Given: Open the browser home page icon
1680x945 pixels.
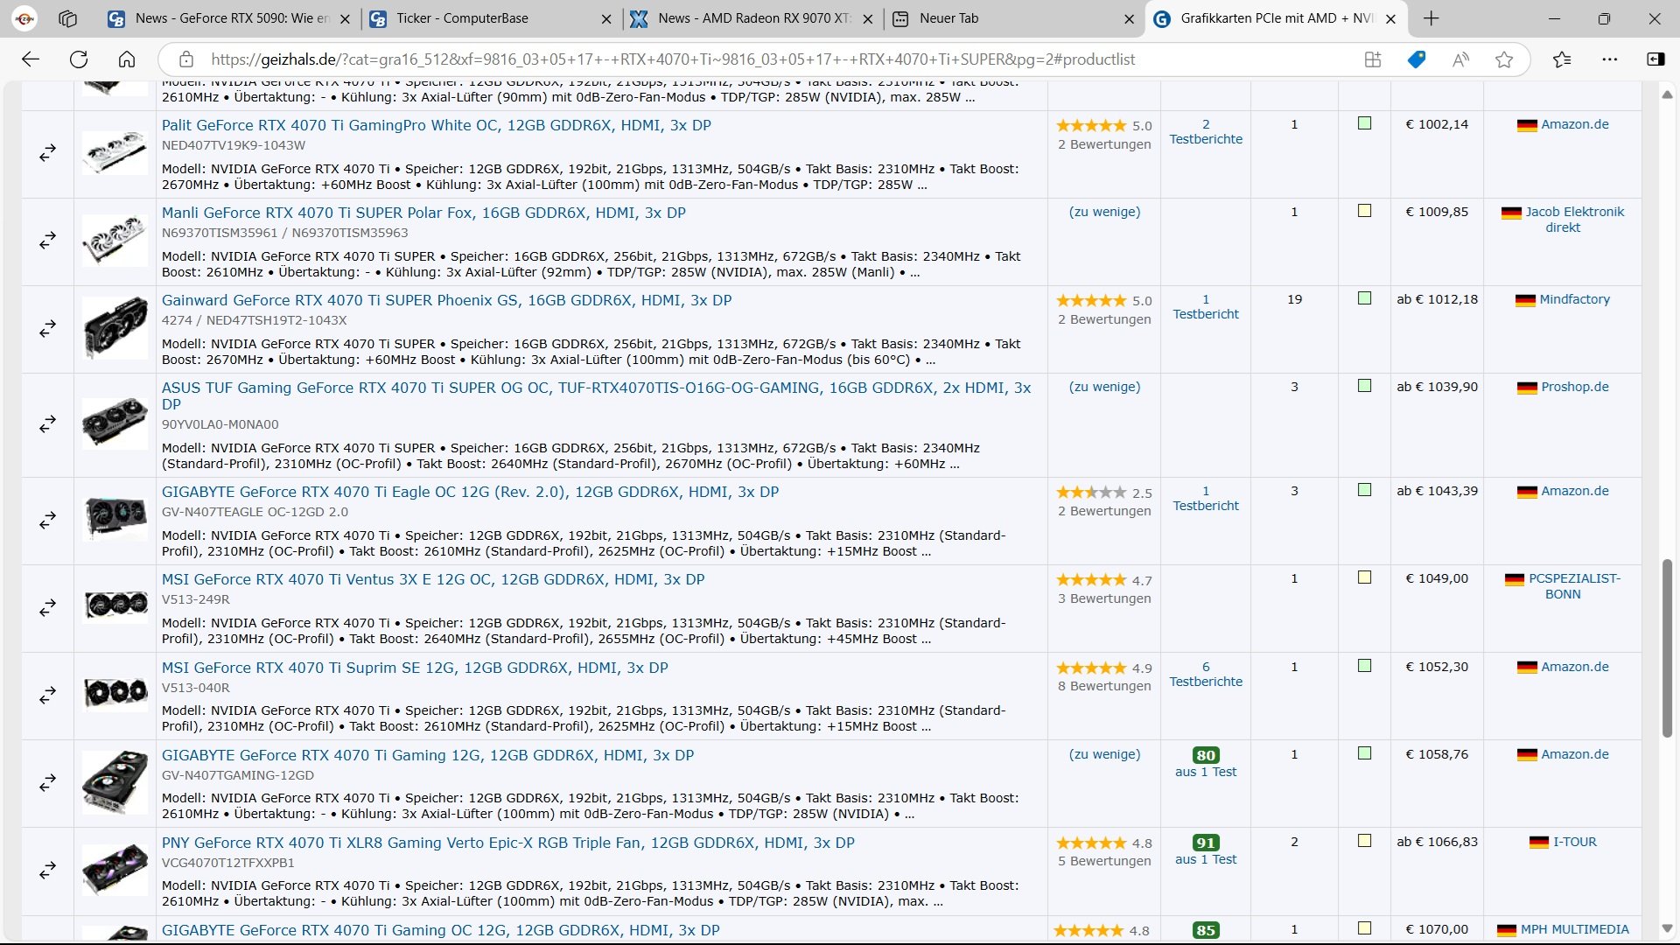Looking at the screenshot, I should 127,59.
